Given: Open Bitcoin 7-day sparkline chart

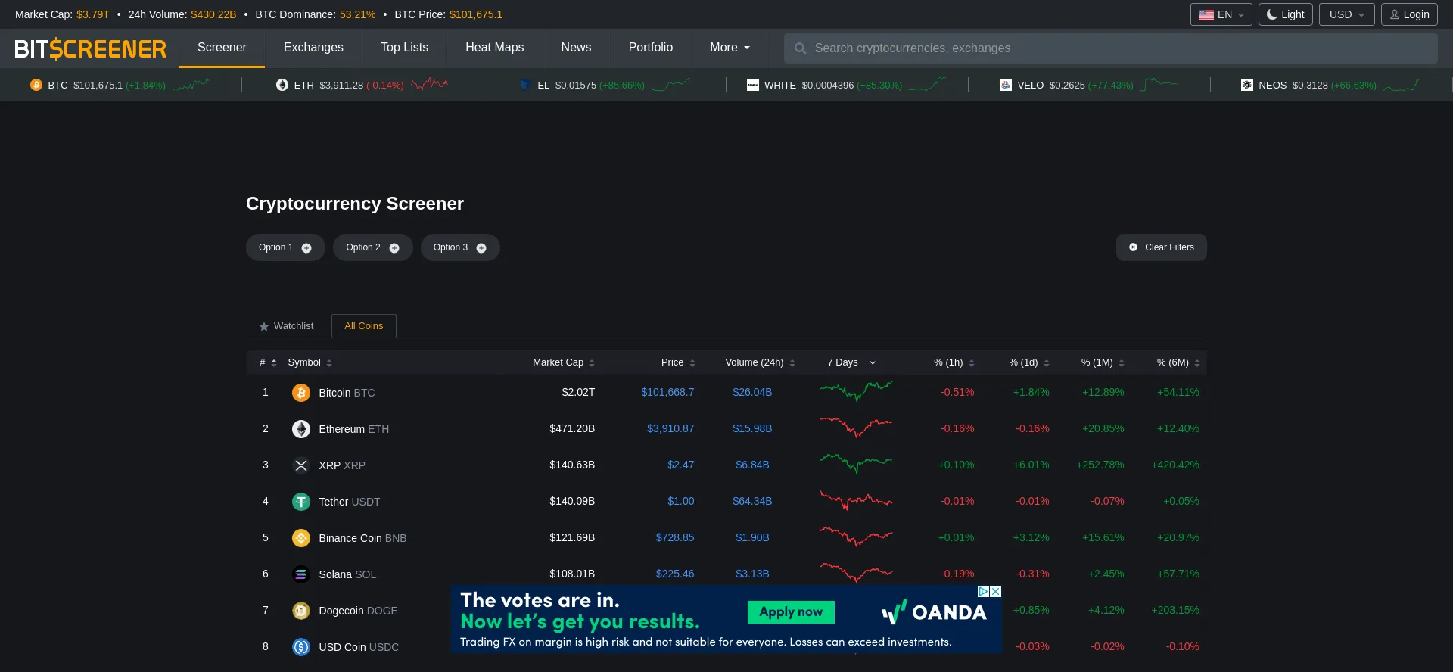Looking at the screenshot, I should coord(856,391).
